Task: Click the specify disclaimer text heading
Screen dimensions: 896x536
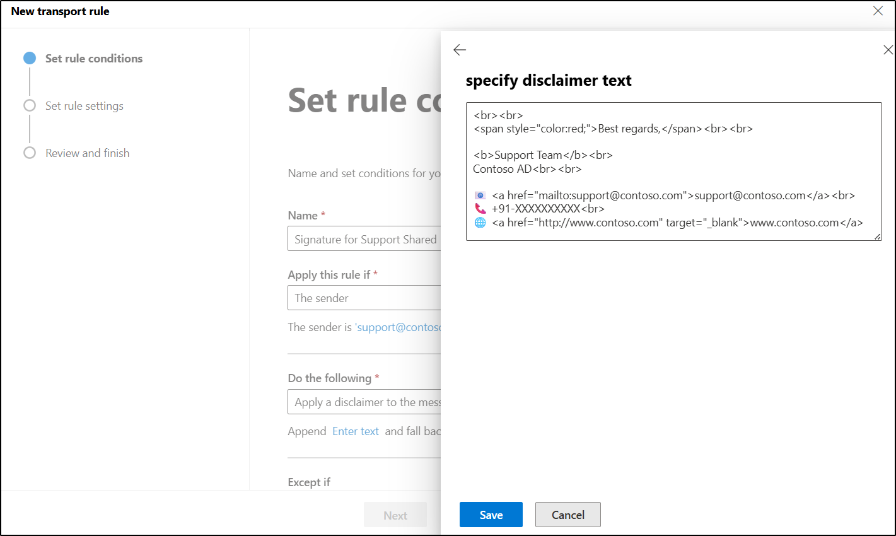Action: (549, 80)
